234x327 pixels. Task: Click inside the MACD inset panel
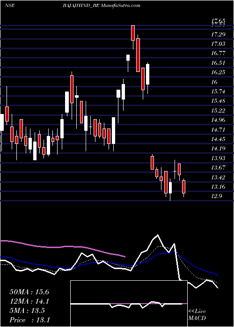(129, 304)
